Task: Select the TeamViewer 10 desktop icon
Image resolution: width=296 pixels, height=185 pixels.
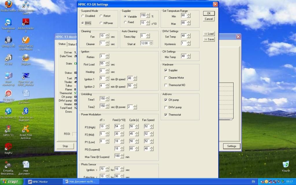Action: click(x=8, y=25)
